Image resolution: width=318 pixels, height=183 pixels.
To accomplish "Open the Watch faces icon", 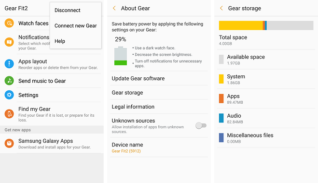I will pos(9,23).
